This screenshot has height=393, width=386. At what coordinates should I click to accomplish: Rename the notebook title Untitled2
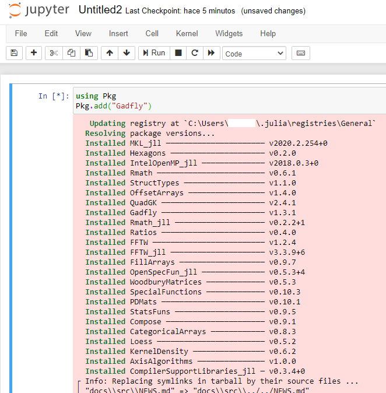(100, 10)
